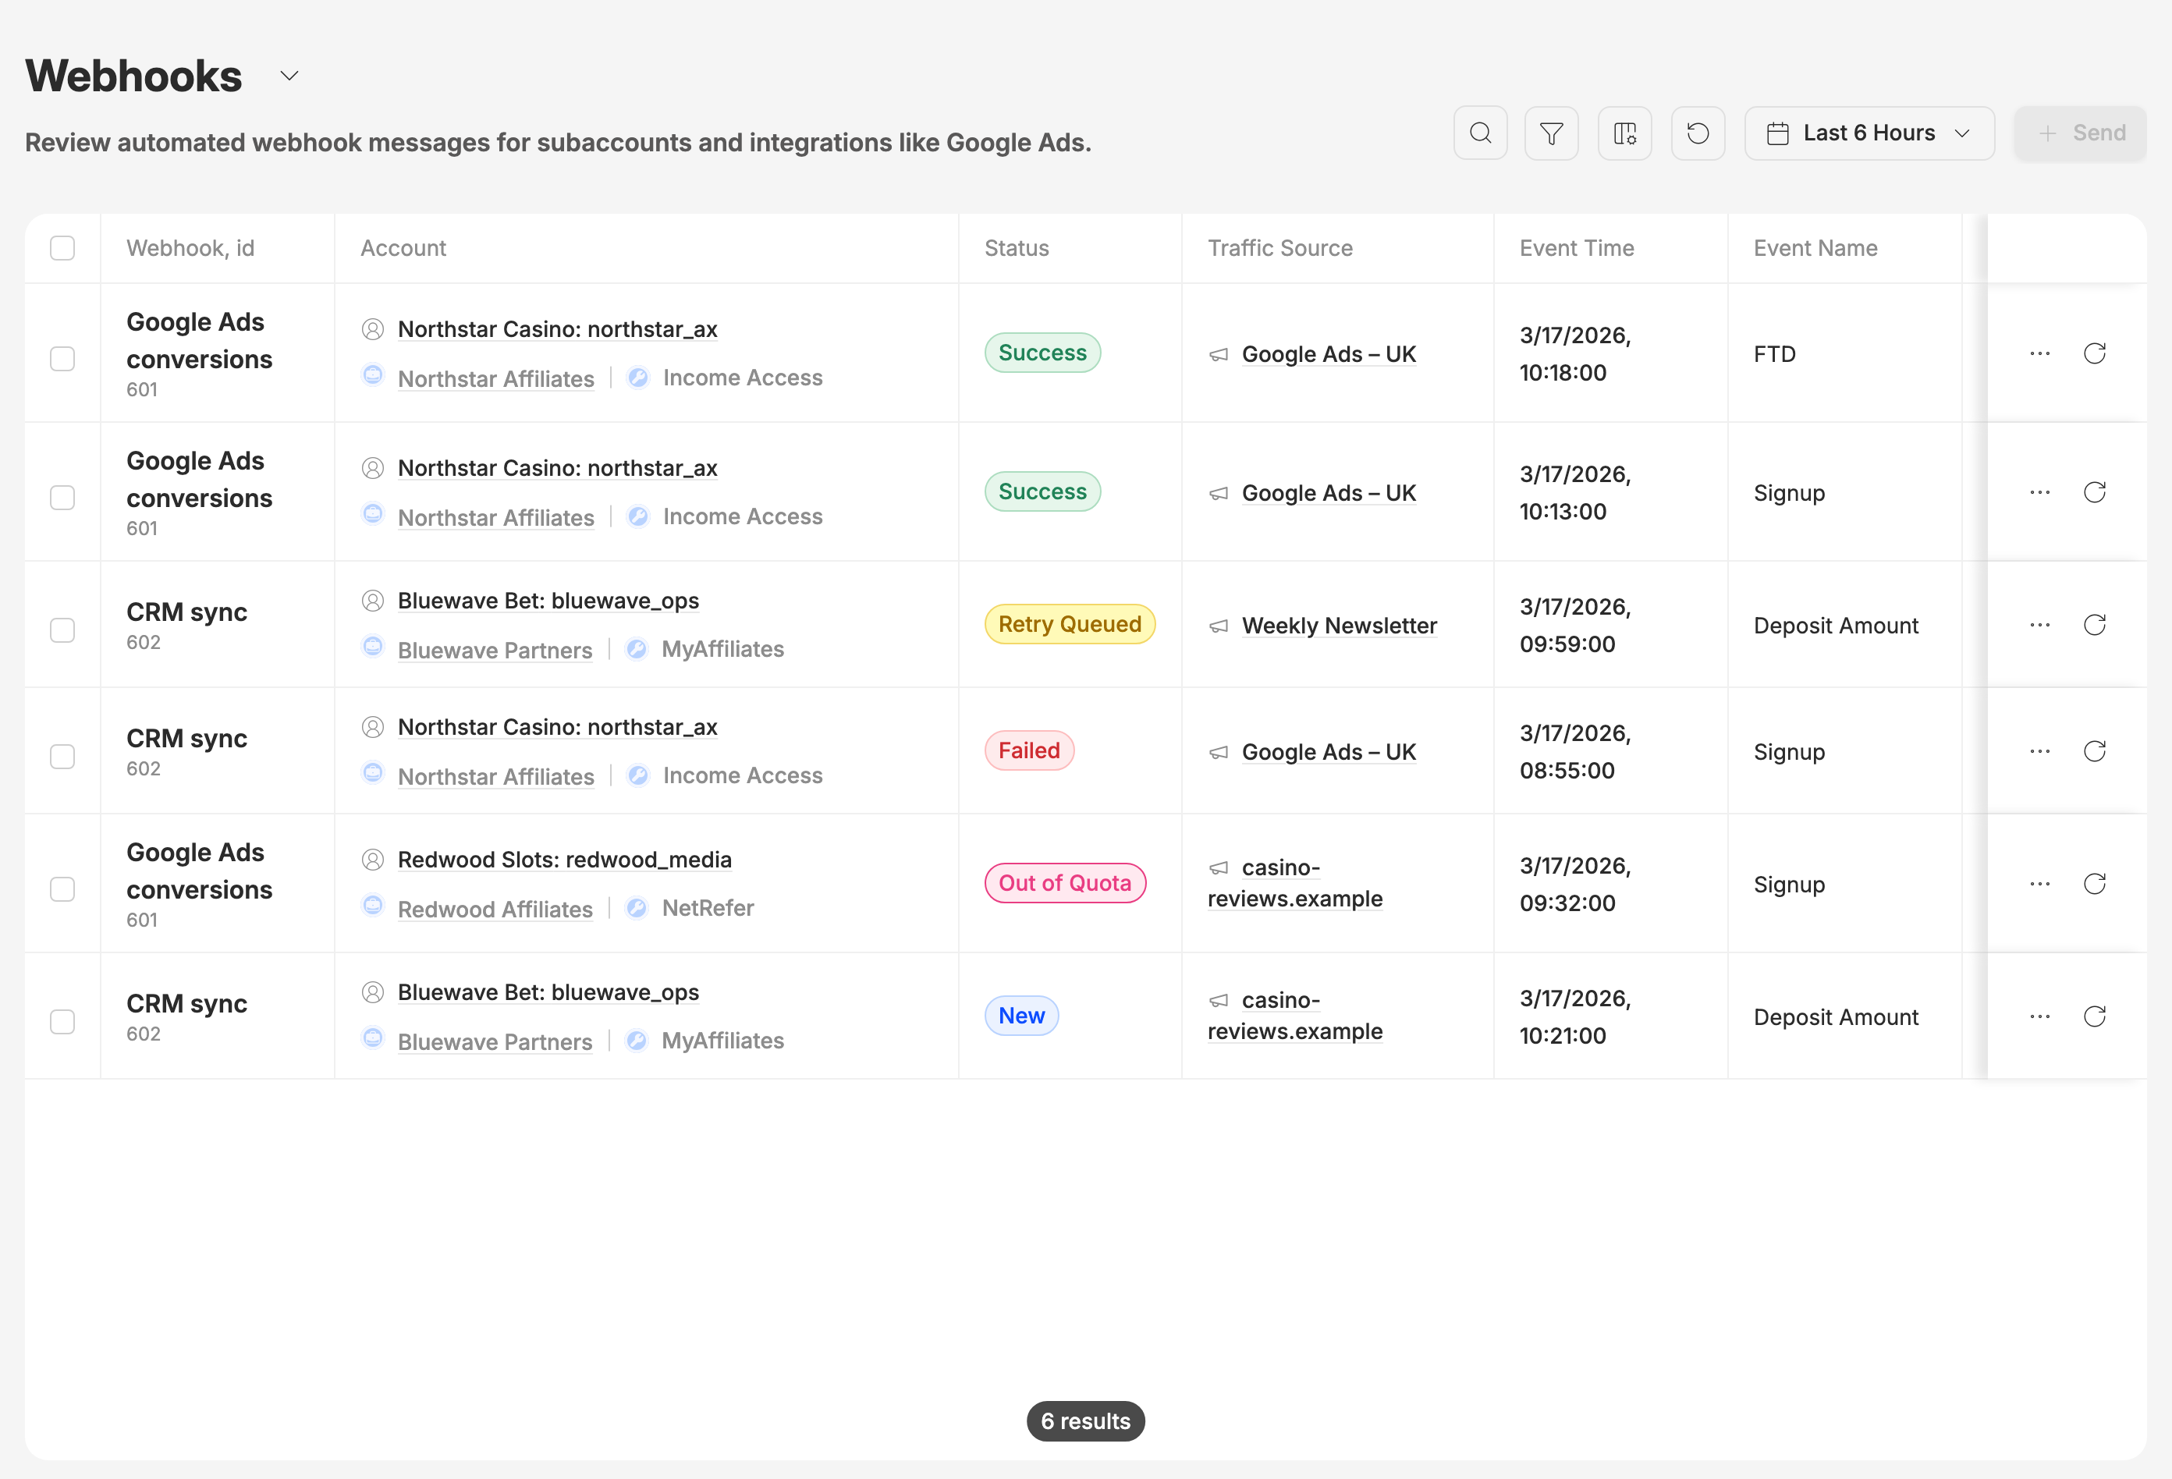Click the FTD event name cell
This screenshot has width=2172, height=1479.
[x=1775, y=354]
